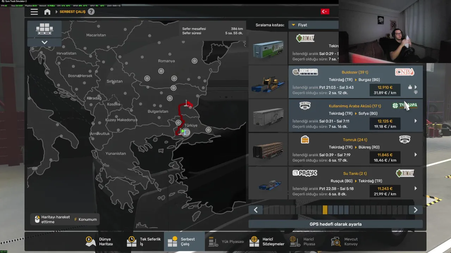Click city marker east of Türkiye label
Screen dimensions: 451x253
[209, 130]
